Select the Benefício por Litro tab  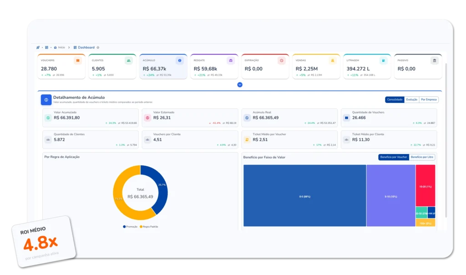pos(422,157)
